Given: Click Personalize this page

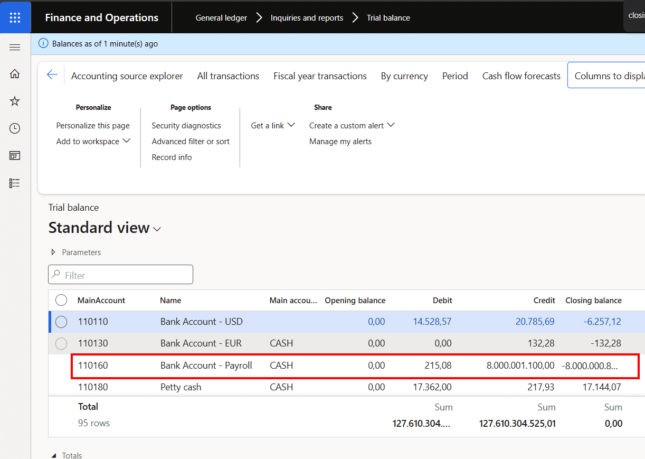Looking at the screenshot, I should 93,125.
